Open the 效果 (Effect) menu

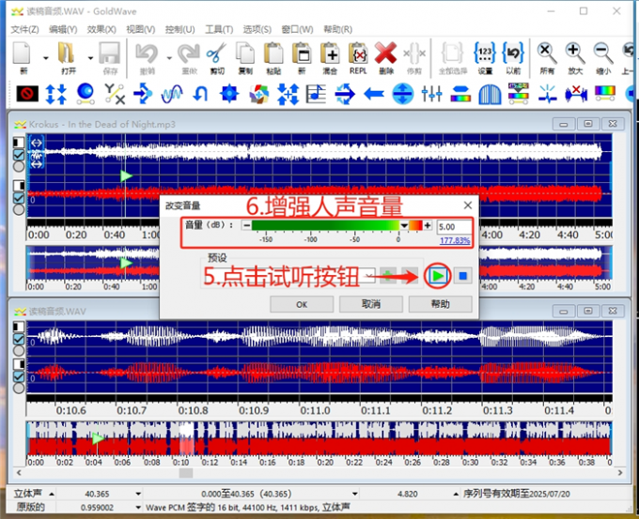pos(101,29)
